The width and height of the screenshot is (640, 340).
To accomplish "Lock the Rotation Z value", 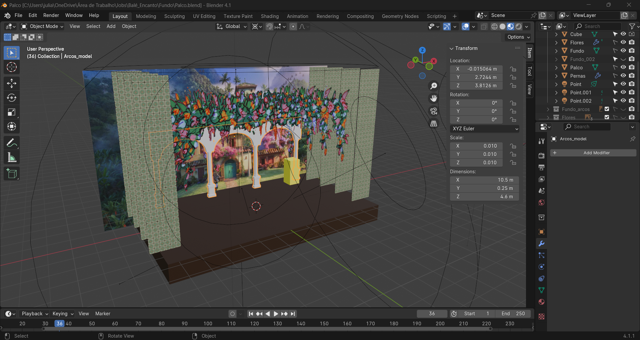I will (x=513, y=120).
